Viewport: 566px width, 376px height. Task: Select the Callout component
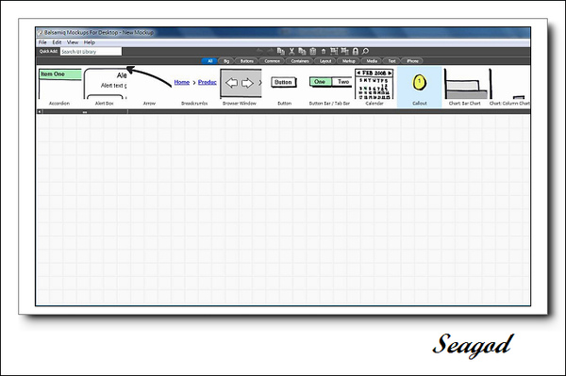(x=420, y=87)
